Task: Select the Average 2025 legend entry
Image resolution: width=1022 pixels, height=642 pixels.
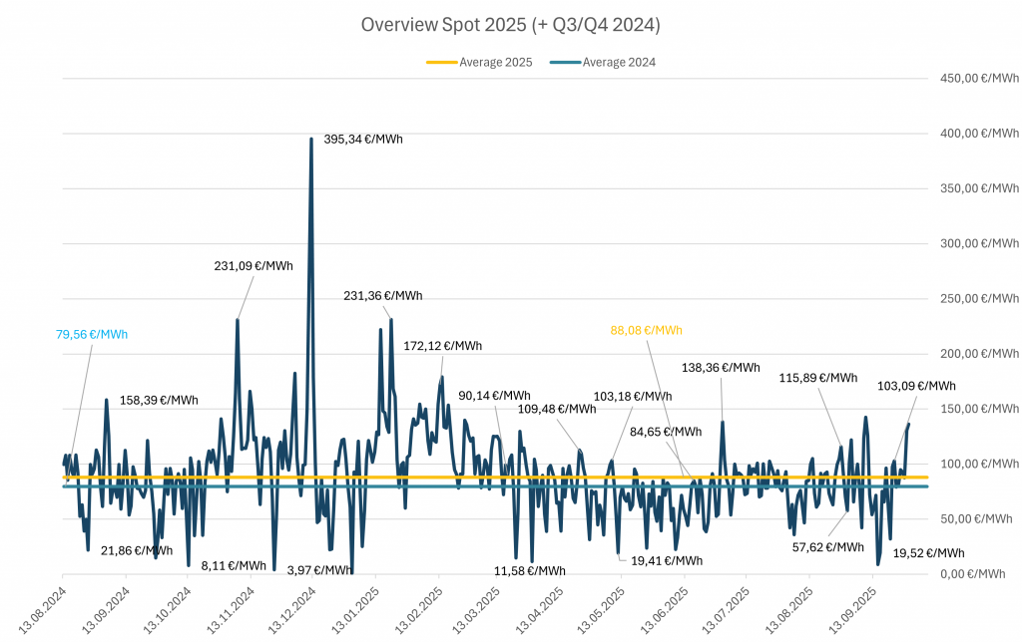Action: [495, 62]
